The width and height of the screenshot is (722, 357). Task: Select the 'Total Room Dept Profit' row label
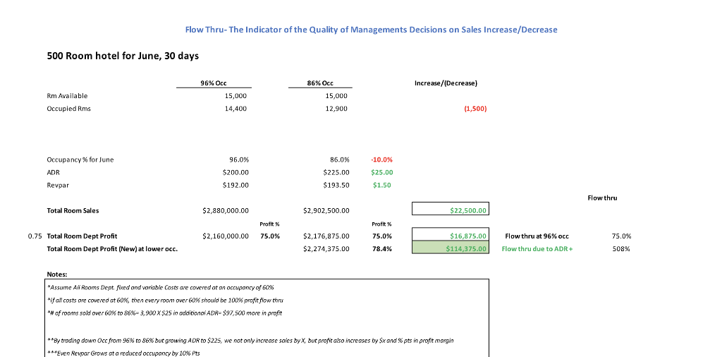pos(82,236)
